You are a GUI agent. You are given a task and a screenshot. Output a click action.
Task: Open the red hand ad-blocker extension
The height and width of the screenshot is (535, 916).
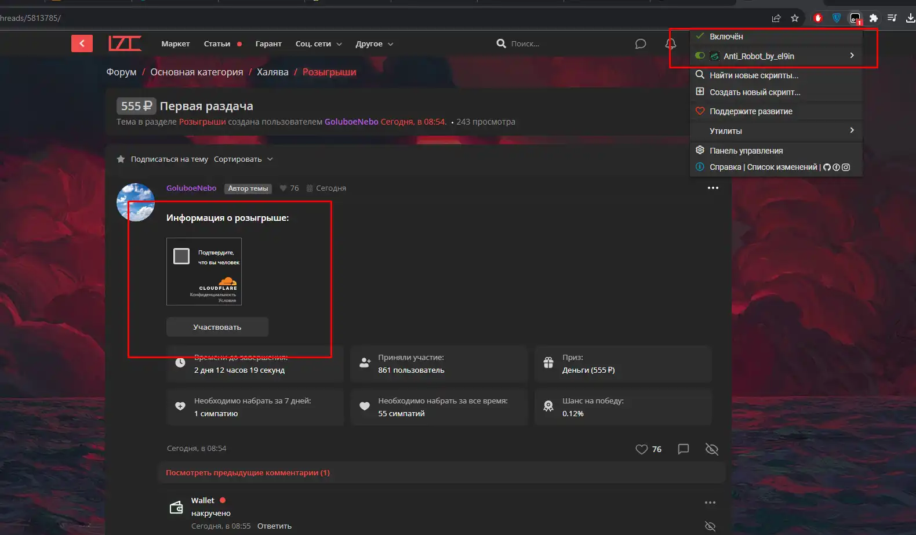click(818, 18)
